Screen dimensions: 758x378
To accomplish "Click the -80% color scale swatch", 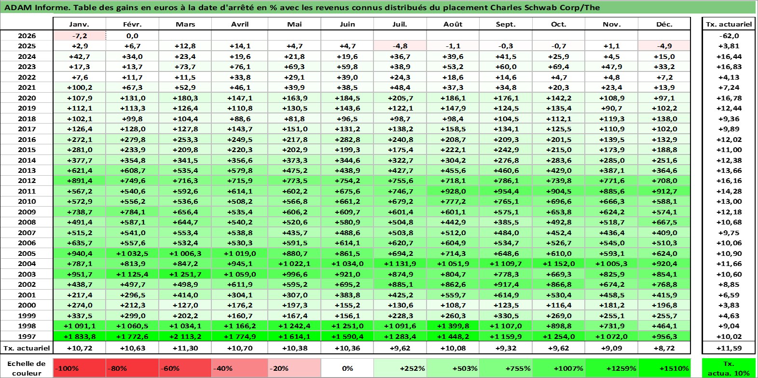I will click(132, 368).
